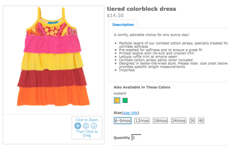Image resolution: width=228 pixels, height=146 pixels.
Task: Choose size 6-9mos
Action: 123,121
